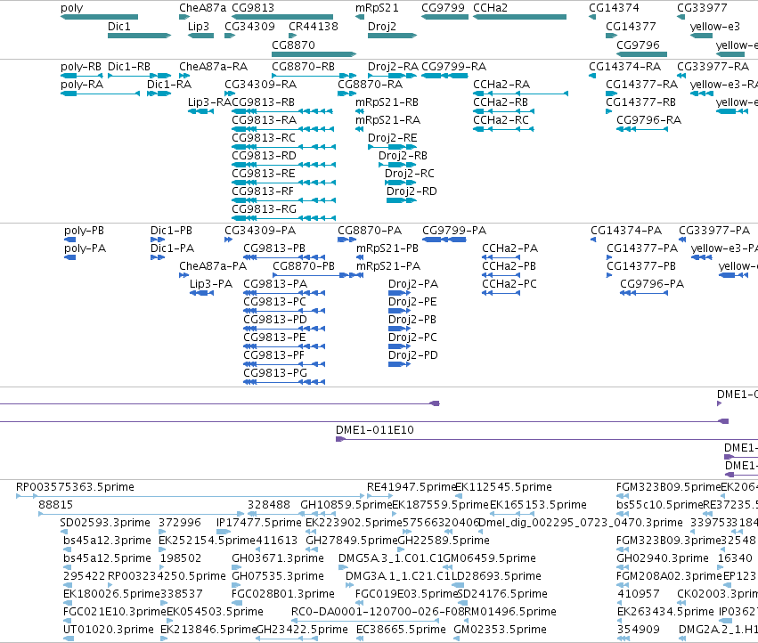The image size is (758, 643).
Task: Select transcript CG9796-RA
Action: (642, 129)
